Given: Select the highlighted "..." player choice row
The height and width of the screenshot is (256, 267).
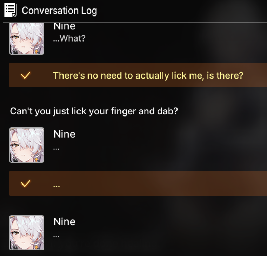Looking at the screenshot, I should [138, 183].
